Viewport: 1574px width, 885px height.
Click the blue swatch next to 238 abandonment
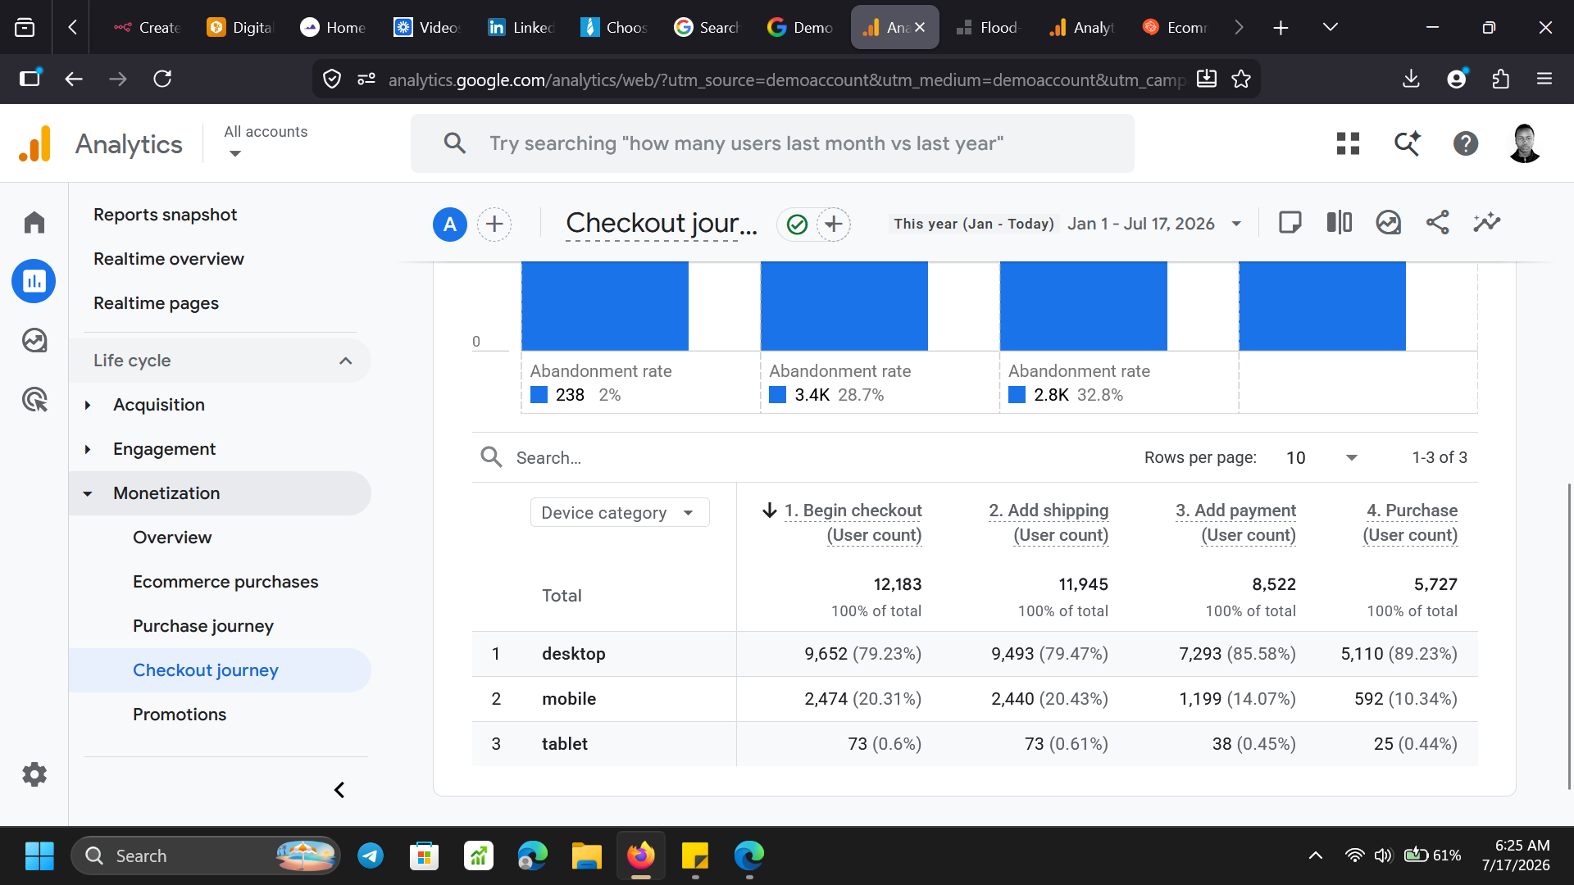click(539, 395)
